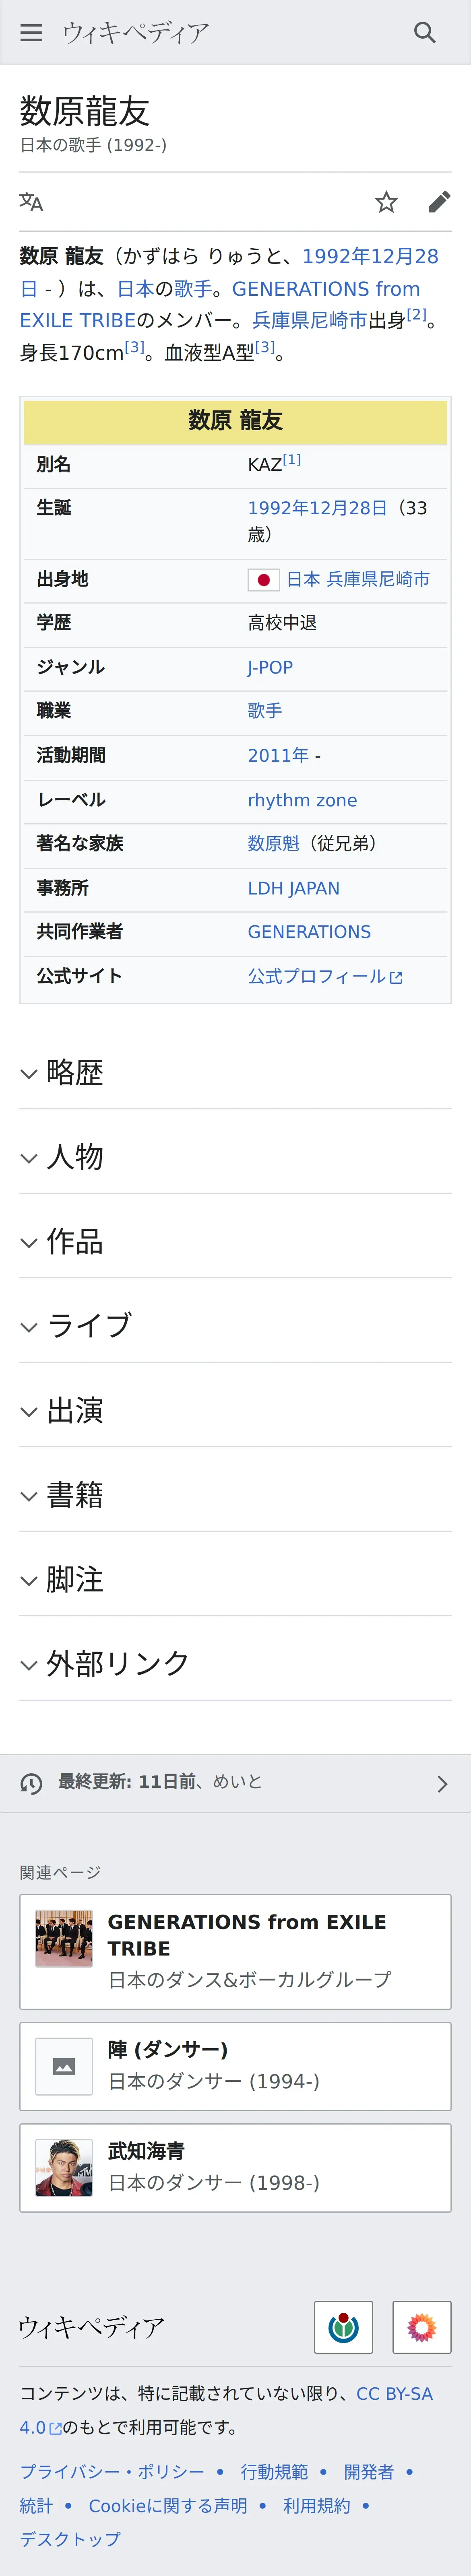Follow the rhythm zone label link
This screenshot has height=2576, width=471.
pos(302,800)
